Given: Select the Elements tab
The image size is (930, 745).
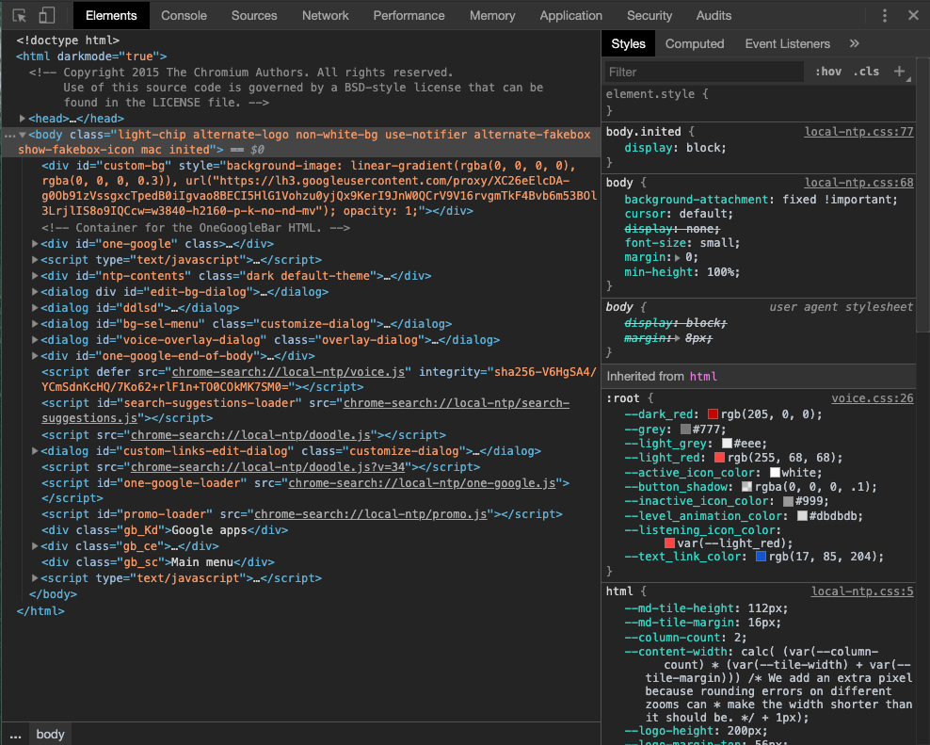Looking at the screenshot, I should 111,15.
